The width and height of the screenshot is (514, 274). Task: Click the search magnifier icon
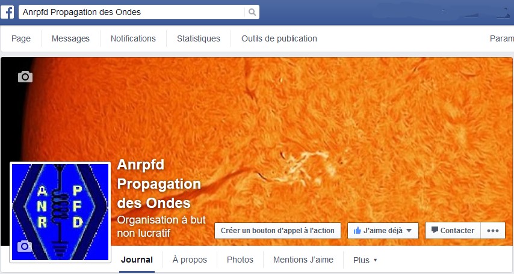coord(252,13)
